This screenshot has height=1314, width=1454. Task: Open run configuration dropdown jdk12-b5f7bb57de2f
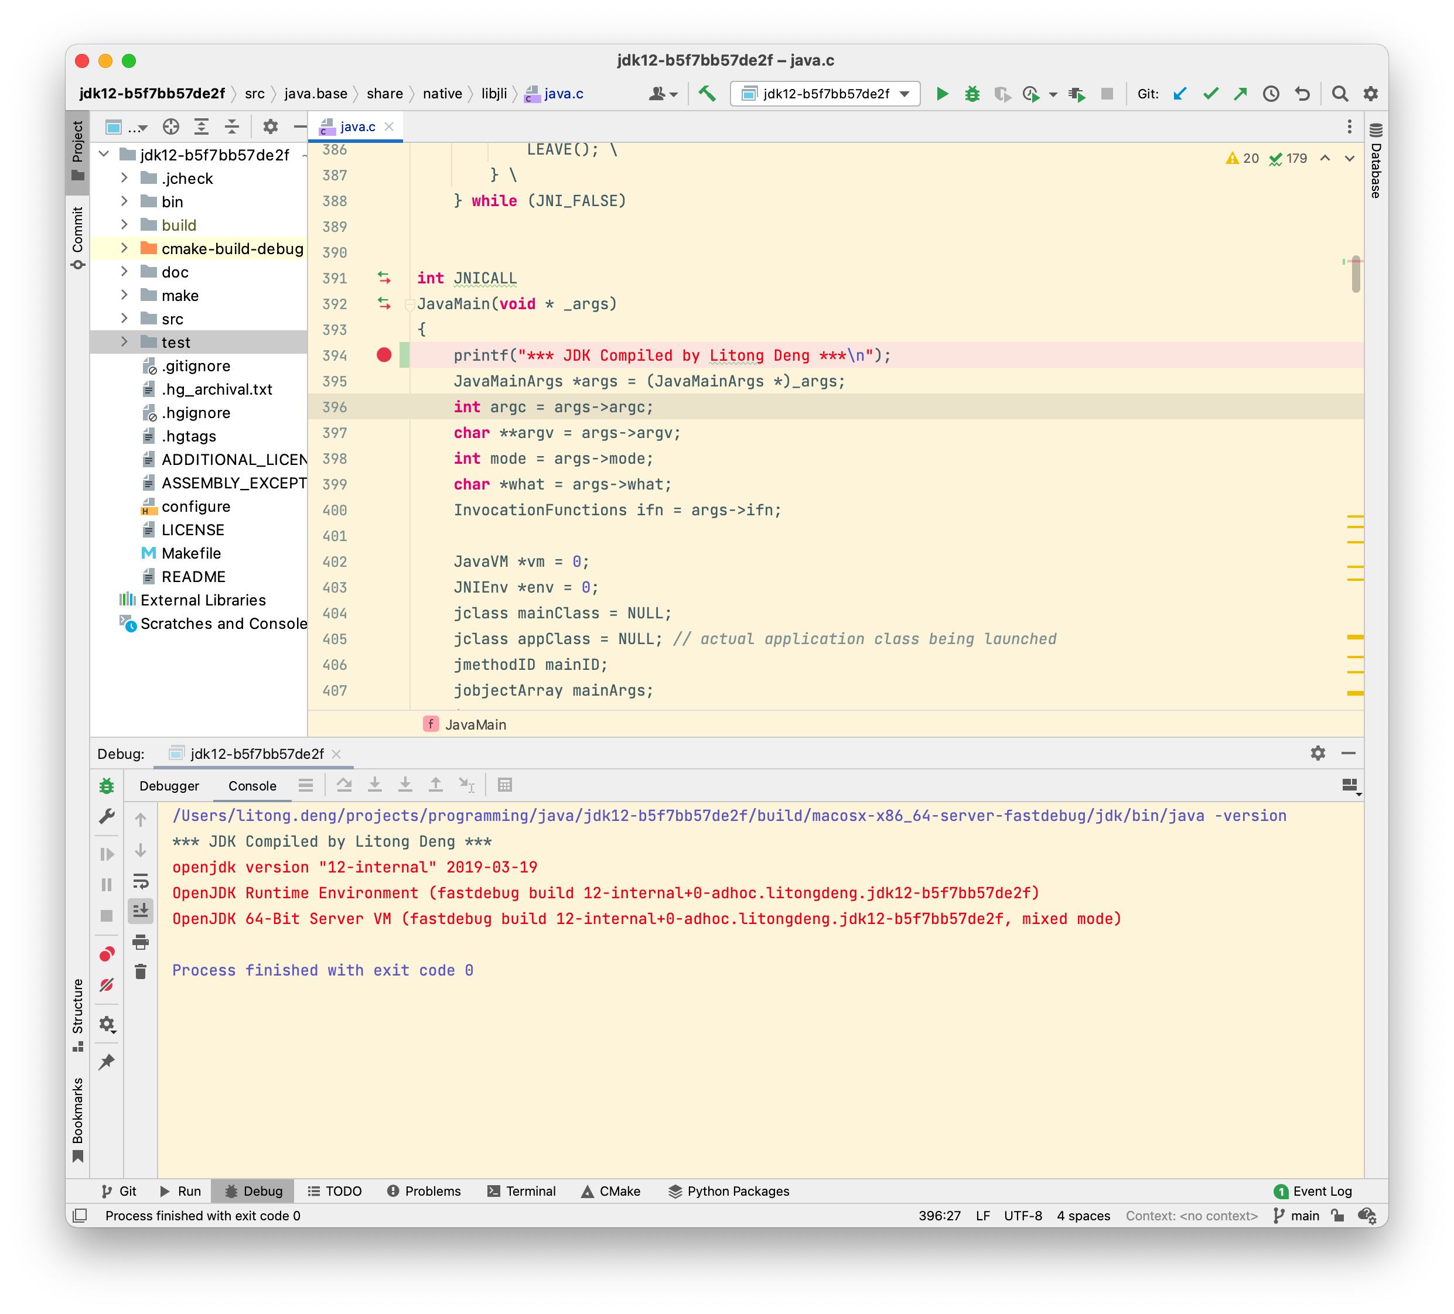(825, 94)
